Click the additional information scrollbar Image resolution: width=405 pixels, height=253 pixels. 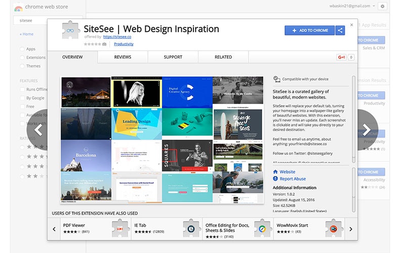[353, 190]
